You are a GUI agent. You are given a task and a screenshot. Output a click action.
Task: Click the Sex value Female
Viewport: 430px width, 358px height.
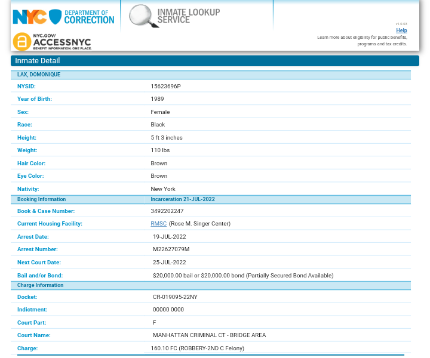click(x=160, y=112)
